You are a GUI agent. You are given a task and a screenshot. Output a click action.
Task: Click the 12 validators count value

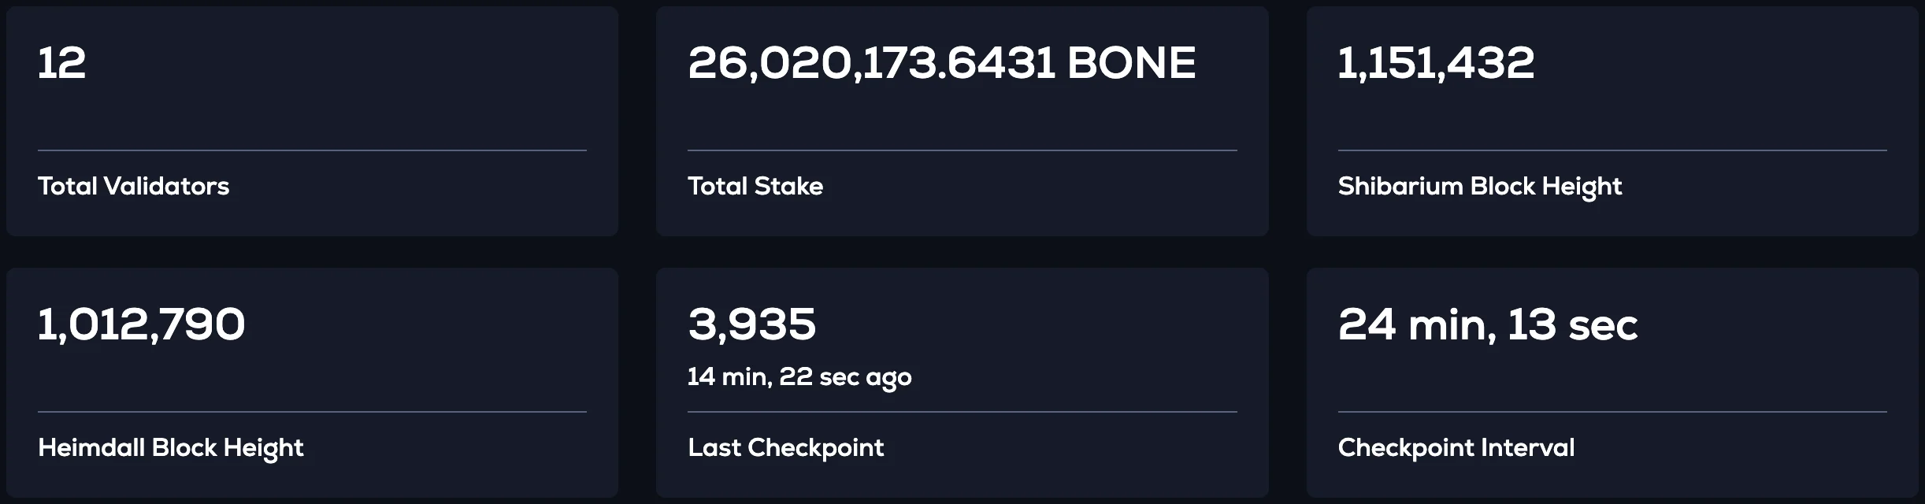tap(61, 63)
